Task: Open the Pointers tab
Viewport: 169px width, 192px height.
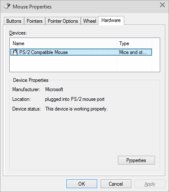Action: tap(35, 21)
